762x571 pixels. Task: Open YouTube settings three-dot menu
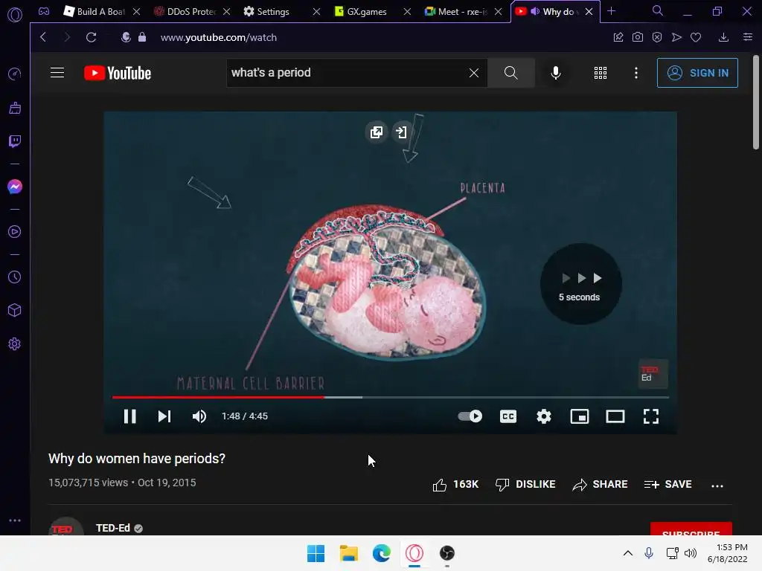[x=636, y=73]
